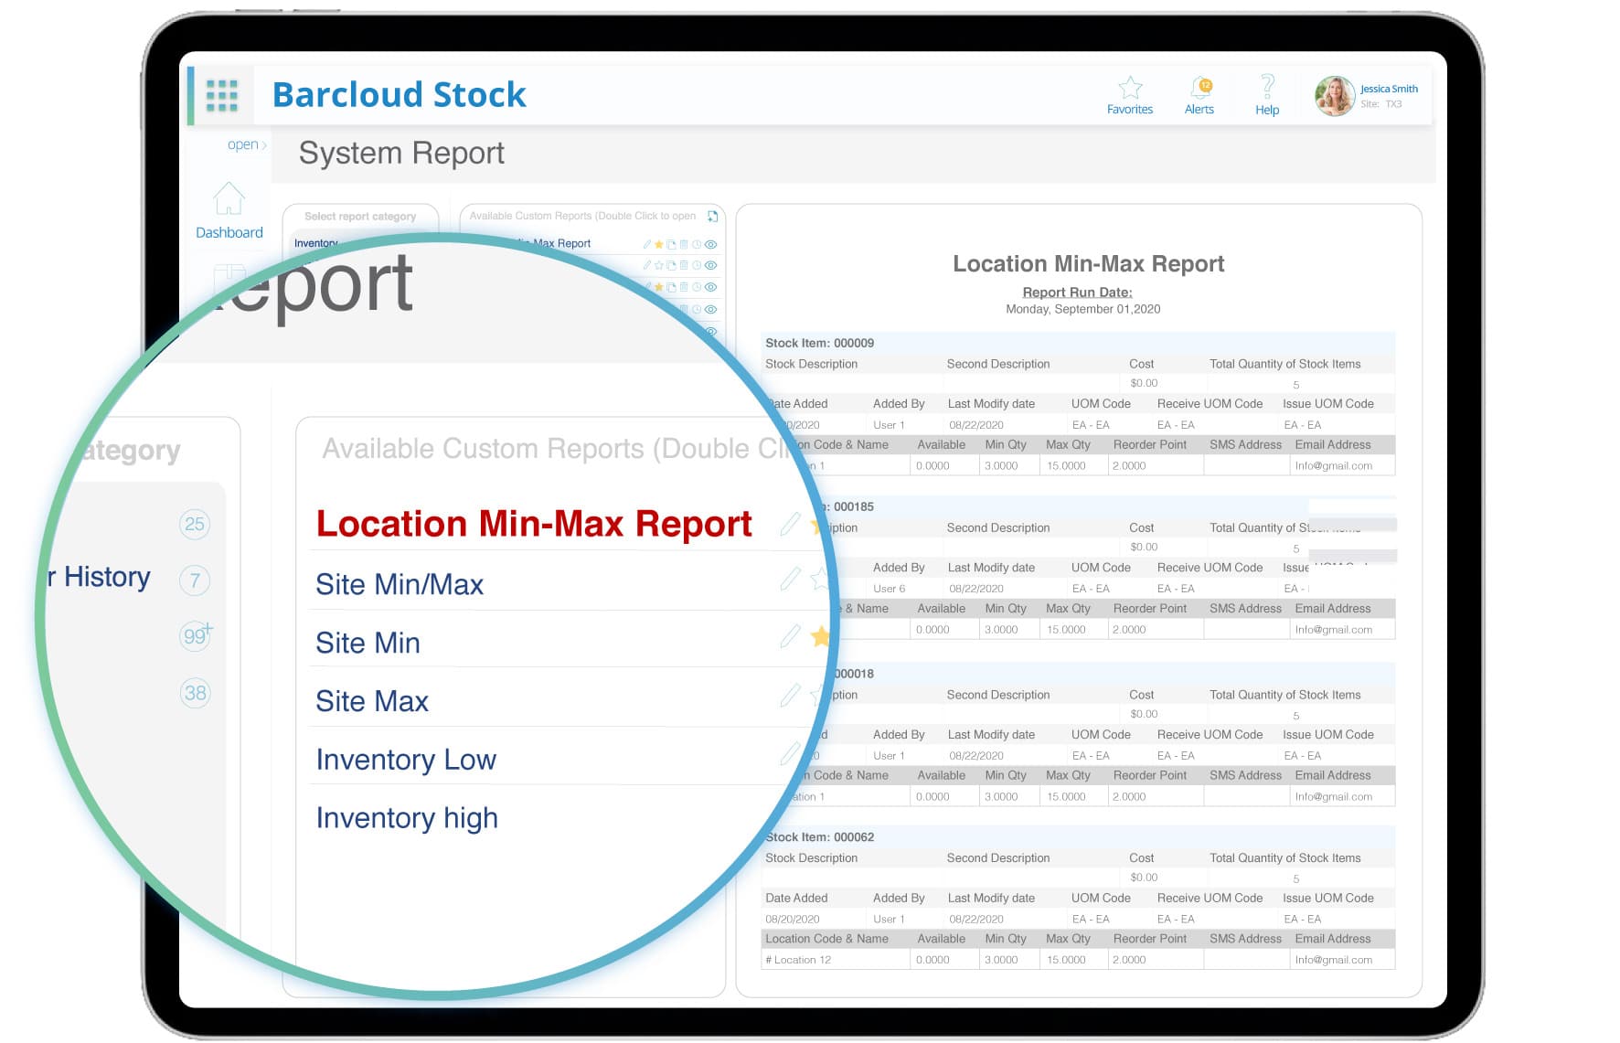This screenshot has width=1620, height=1043.
Task: Click 'Location Min-Max Report' title in report preview
Action: 1088,263
